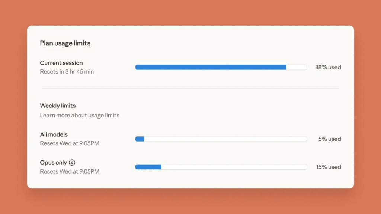Click the unfilled portion of All models bar

click(x=225, y=139)
